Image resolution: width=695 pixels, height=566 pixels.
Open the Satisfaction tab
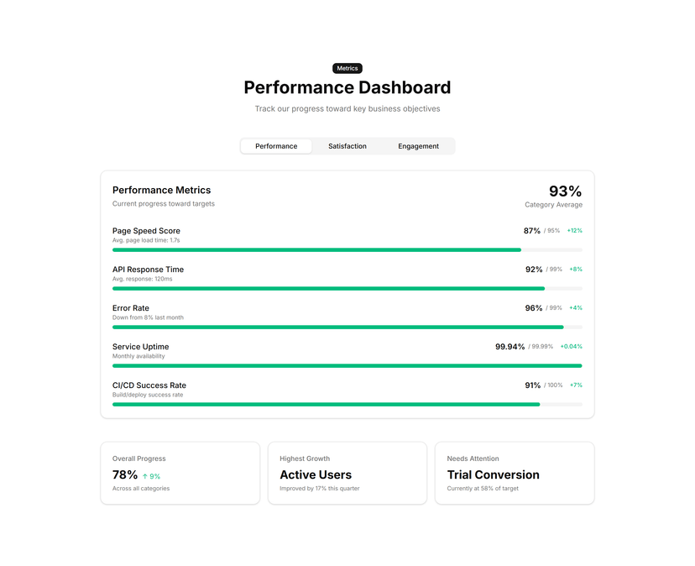tap(347, 146)
